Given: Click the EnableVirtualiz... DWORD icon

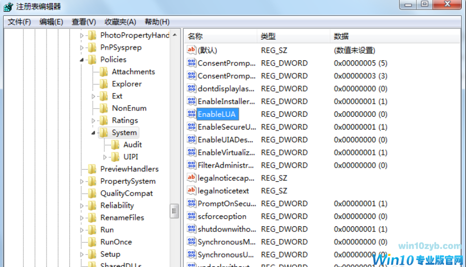Looking at the screenshot, I should pos(191,152).
